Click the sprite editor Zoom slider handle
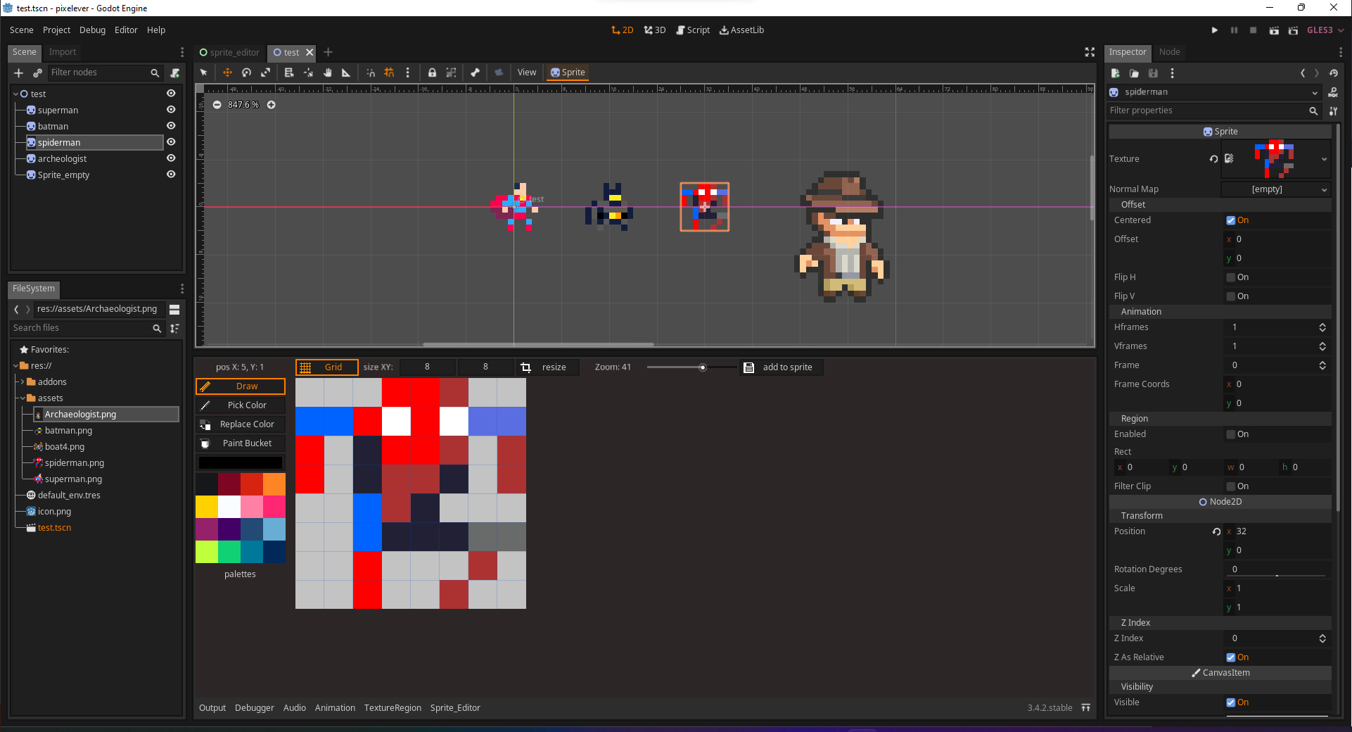 pos(702,367)
